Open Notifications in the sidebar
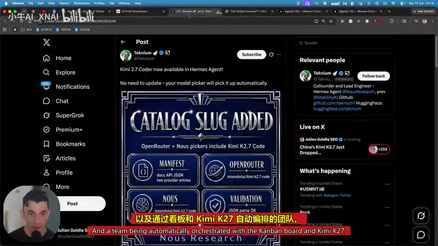The height and width of the screenshot is (246, 438). [66, 87]
